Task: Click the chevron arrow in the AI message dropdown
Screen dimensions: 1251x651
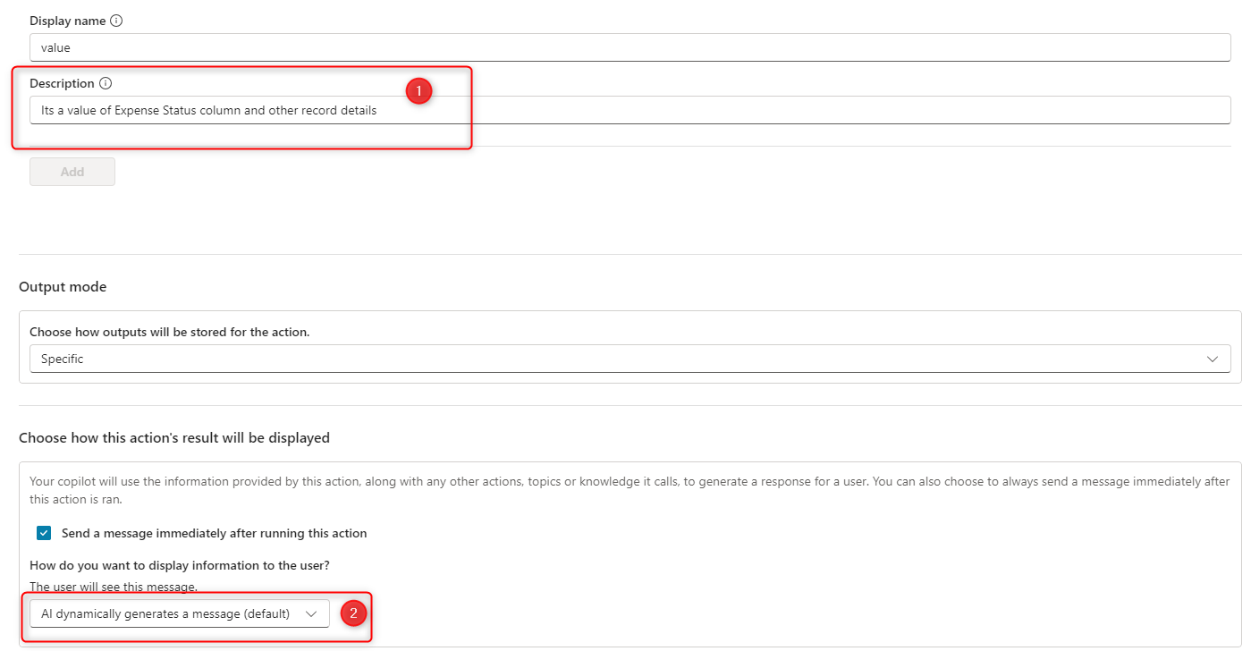Action: click(311, 613)
